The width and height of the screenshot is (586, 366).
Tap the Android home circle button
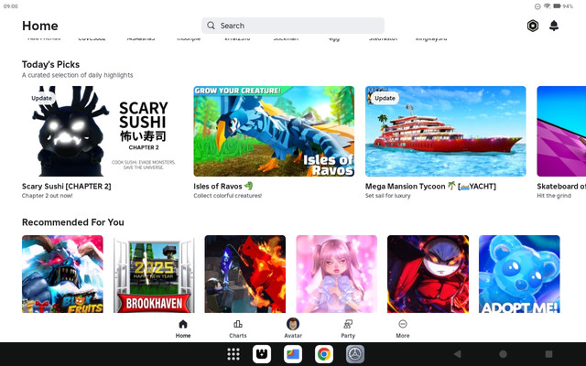click(503, 354)
